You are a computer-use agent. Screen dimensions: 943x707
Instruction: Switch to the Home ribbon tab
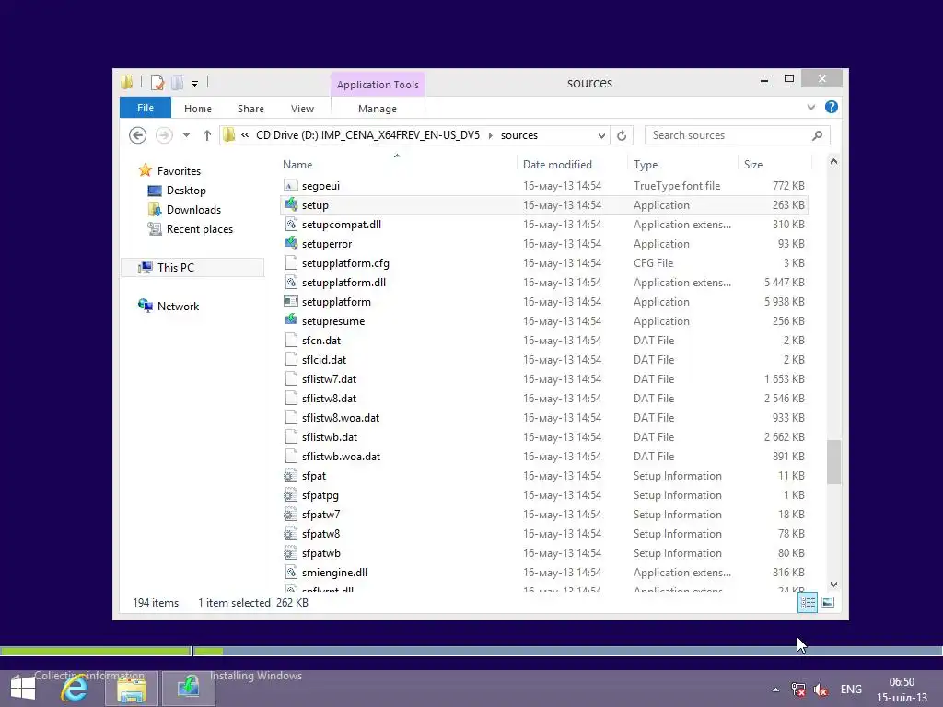pos(198,109)
